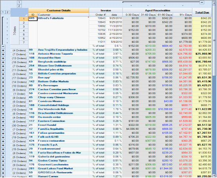Select the Total Due column header
Screen dimensions: 217x178
pyautogui.click(x=202, y=12)
